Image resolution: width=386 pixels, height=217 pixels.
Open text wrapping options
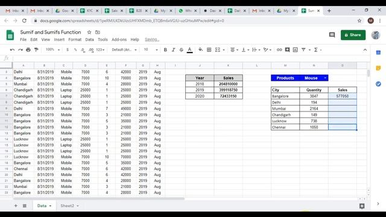[256, 50]
